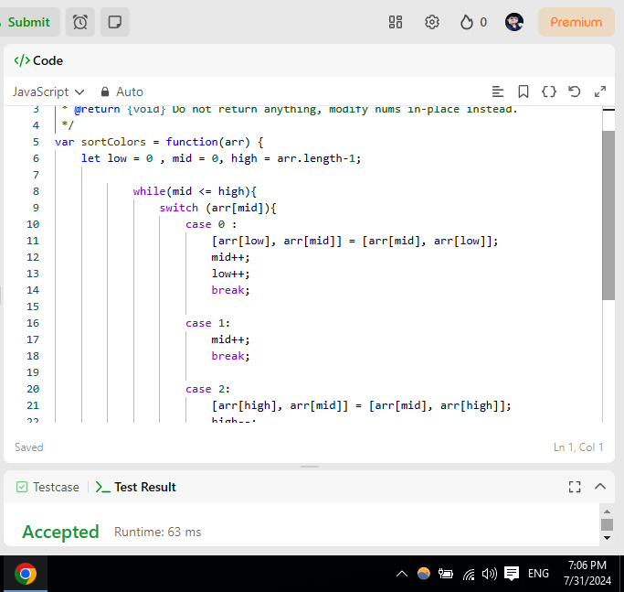Click the switch (arr[mid]) code line
The image size is (624, 592).
click(217, 208)
